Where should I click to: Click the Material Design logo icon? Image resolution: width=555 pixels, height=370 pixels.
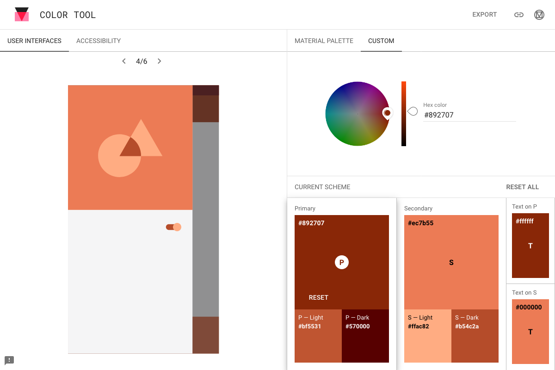[21, 14]
